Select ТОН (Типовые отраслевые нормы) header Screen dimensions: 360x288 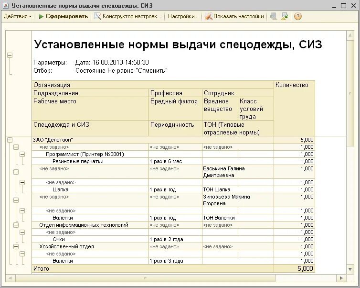pos(238,128)
